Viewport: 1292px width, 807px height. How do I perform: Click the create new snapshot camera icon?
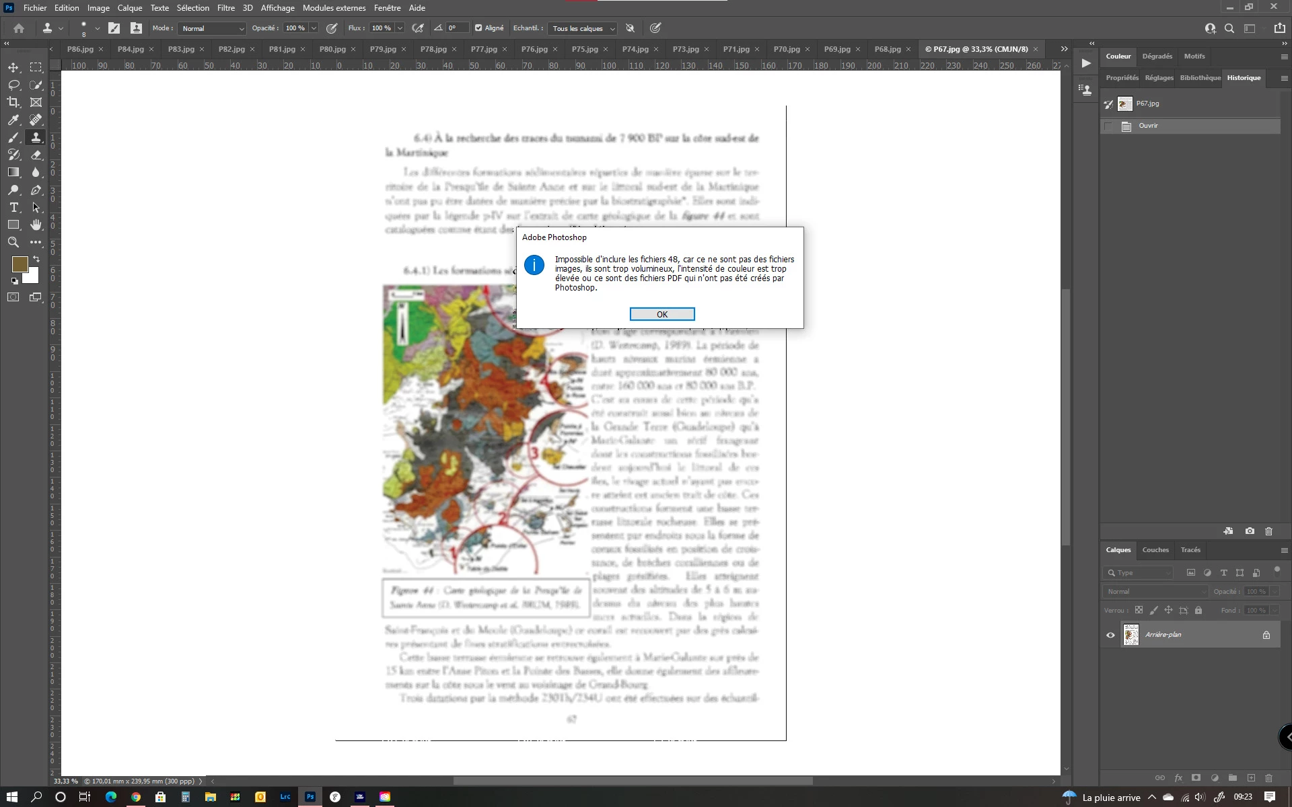point(1250,531)
